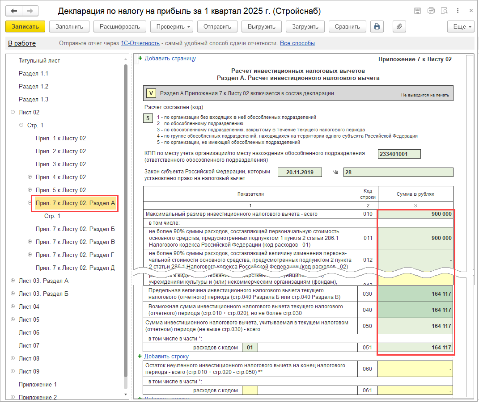Expand the Лист 03. Раздел А node
This screenshot has width=479, height=403.
click(x=13, y=281)
